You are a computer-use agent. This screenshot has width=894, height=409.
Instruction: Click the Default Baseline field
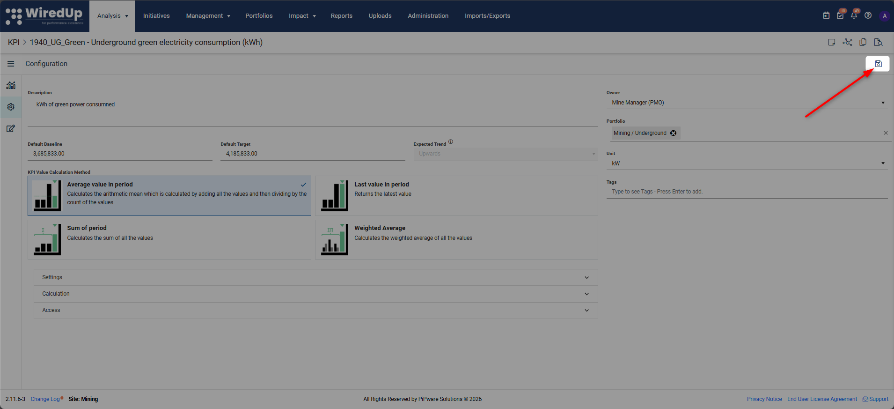click(x=120, y=154)
